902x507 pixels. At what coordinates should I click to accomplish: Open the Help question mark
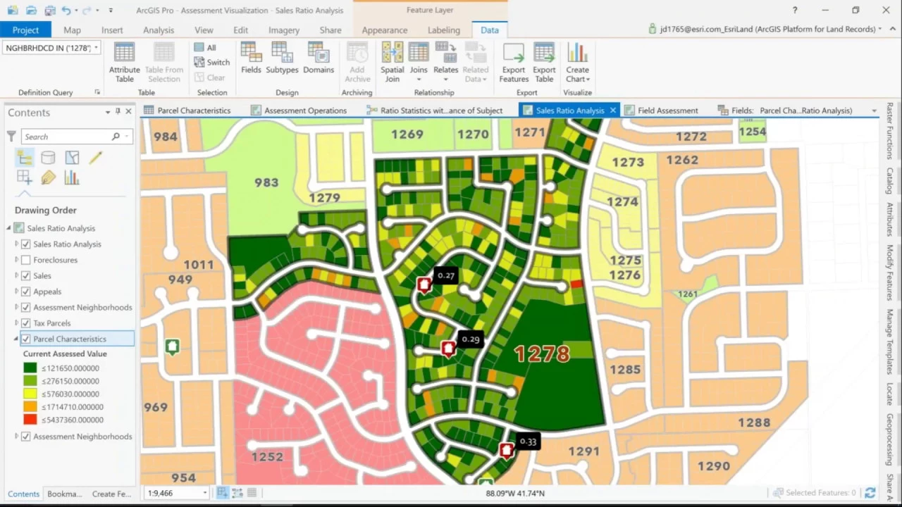pos(795,11)
